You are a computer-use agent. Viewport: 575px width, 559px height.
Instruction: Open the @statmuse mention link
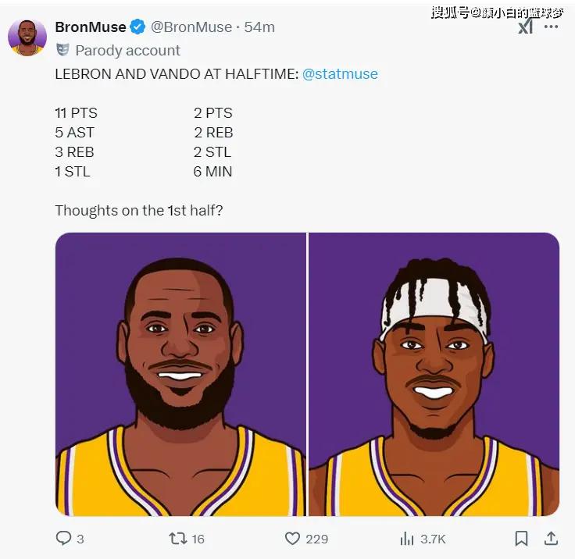point(340,74)
